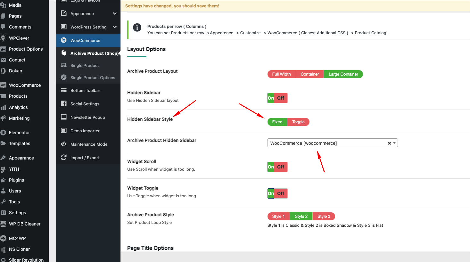Image resolution: width=470 pixels, height=262 pixels.
Task: Disable Widget Toggle with Off
Action: click(x=281, y=193)
